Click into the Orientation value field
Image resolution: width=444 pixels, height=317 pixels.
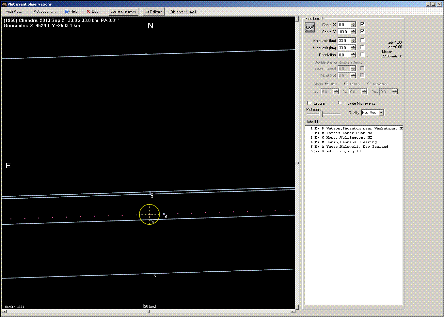click(344, 55)
